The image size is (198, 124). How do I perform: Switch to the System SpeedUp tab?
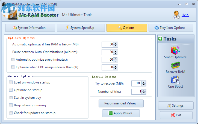coord(81,28)
